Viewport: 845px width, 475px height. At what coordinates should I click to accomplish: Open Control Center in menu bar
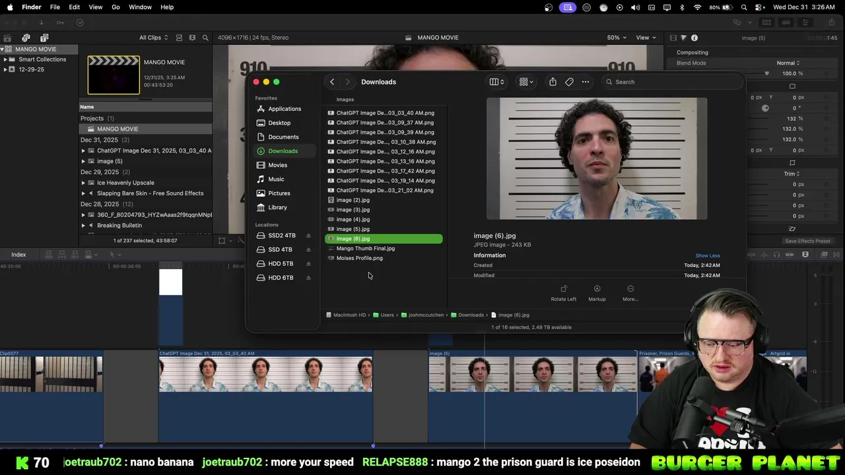click(x=759, y=7)
